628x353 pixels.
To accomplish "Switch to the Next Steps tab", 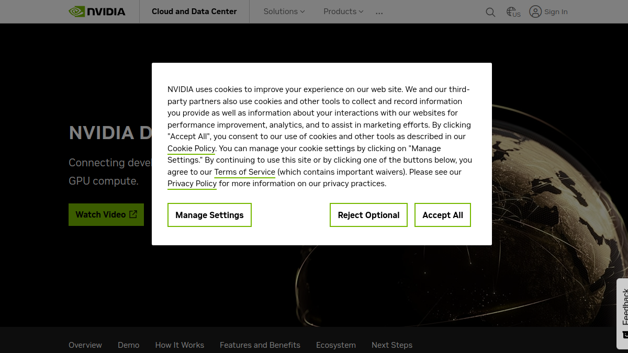I will (x=392, y=345).
